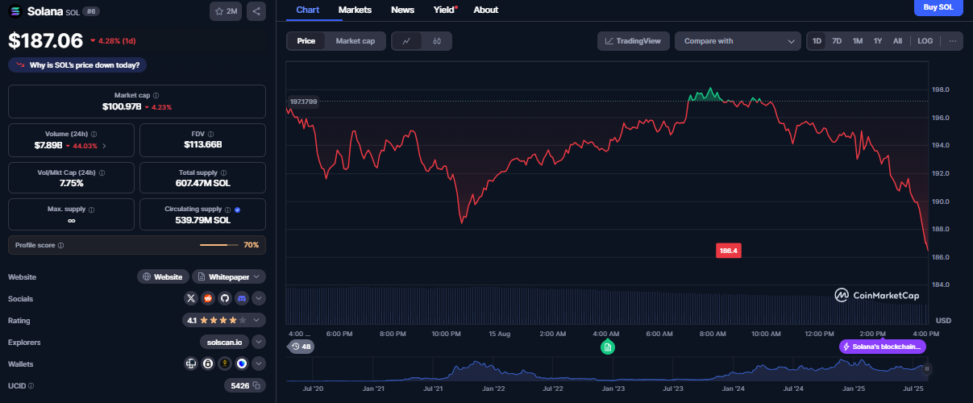973x403 pixels.
Task: Toggle LOG scale on chart
Action: pos(925,41)
